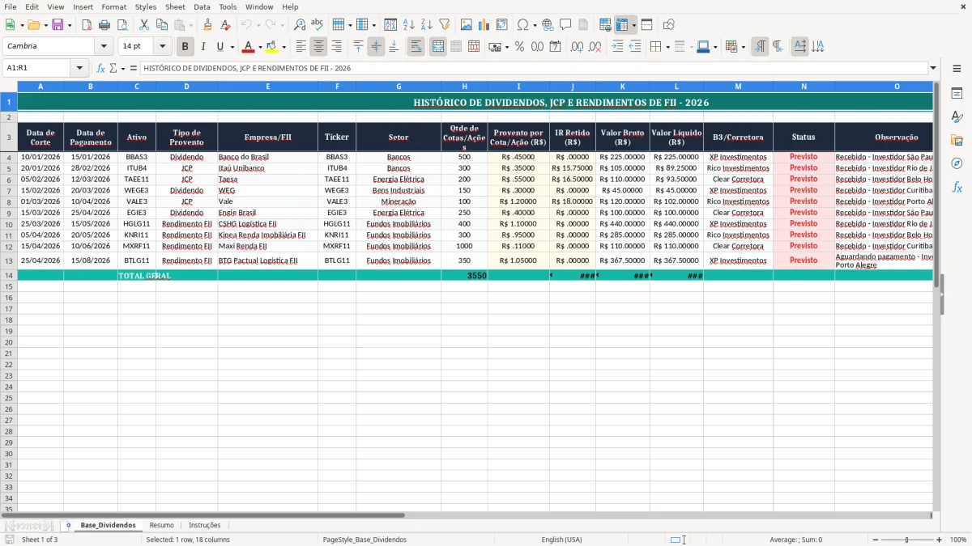Copy the selection to clipboard
The height and width of the screenshot is (546, 972).
click(162, 25)
